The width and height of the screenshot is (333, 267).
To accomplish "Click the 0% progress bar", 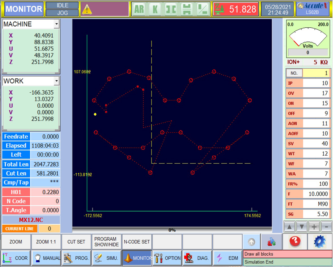I will point(172,230).
